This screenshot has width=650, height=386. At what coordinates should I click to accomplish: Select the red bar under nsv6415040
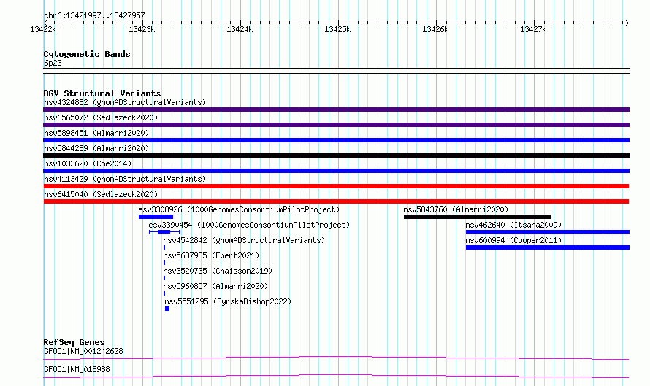336,201
